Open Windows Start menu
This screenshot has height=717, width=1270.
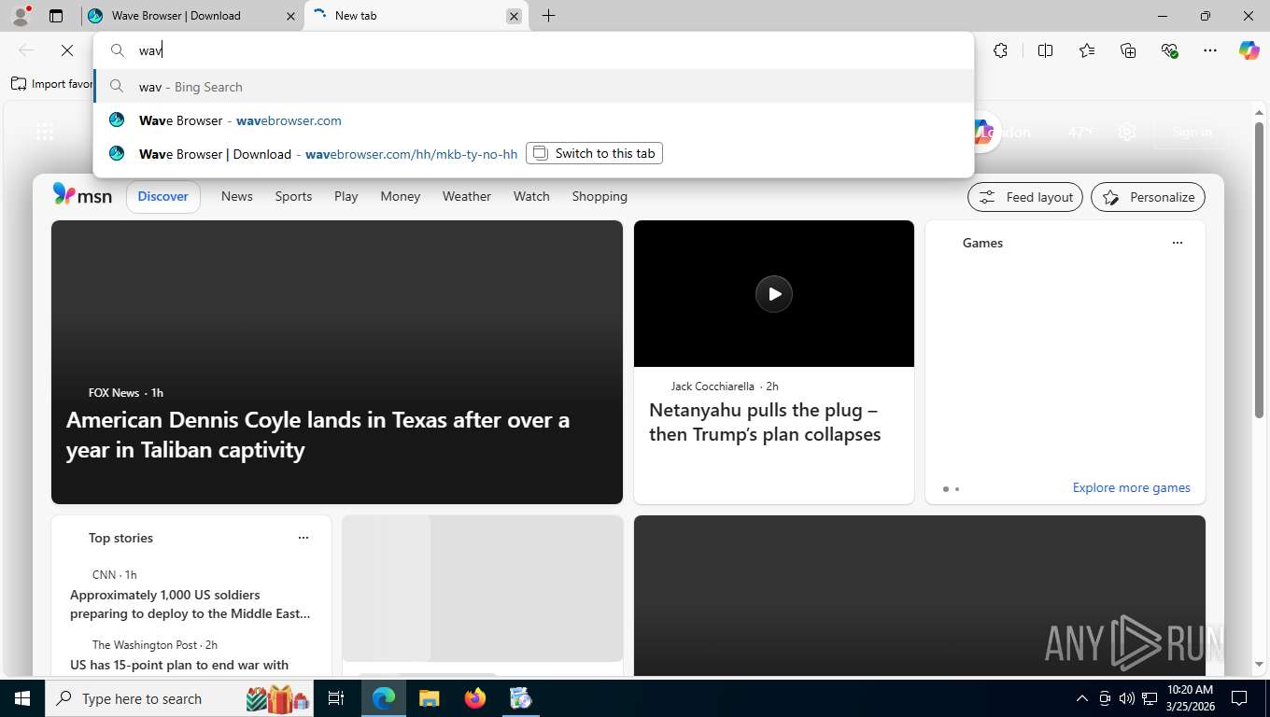pyautogui.click(x=21, y=698)
